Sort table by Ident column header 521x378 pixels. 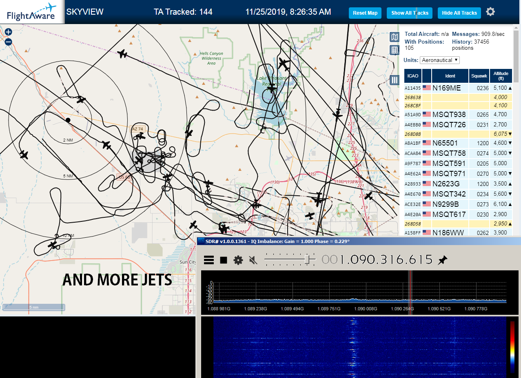pos(450,76)
